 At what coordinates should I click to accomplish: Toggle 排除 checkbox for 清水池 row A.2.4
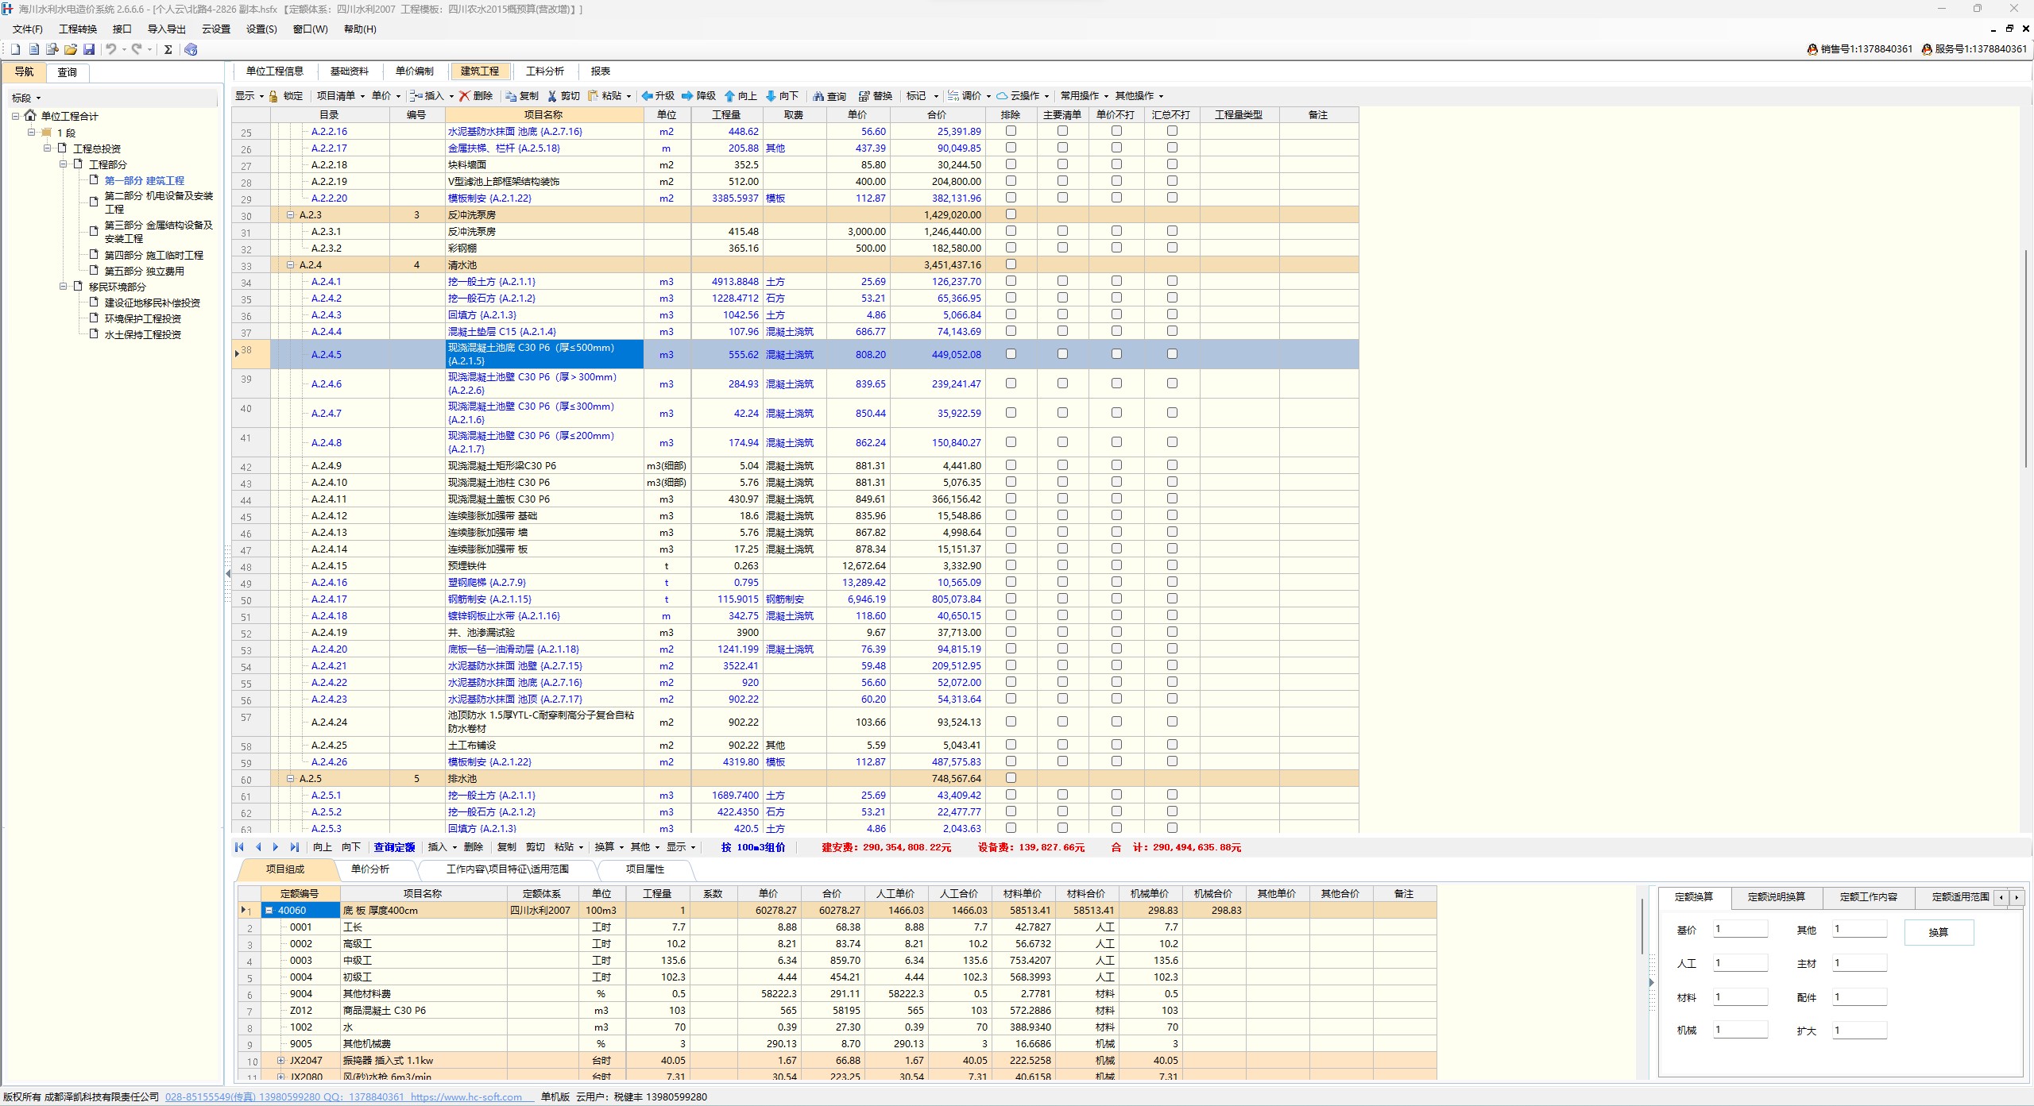[1011, 264]
